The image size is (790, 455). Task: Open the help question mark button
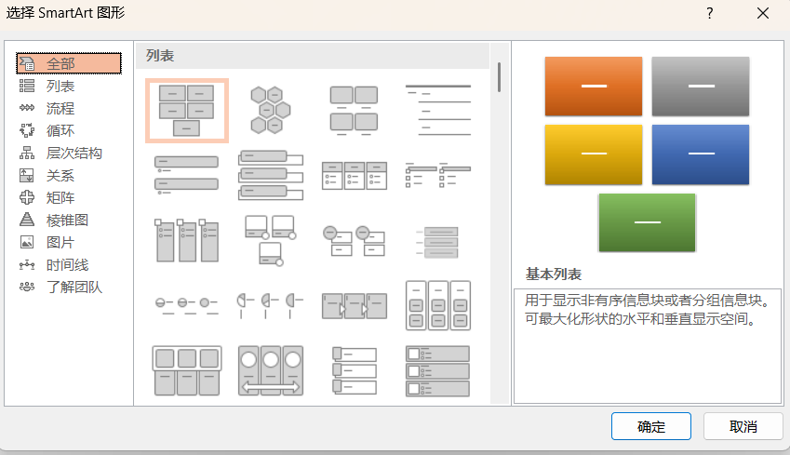[x=709, y=13]
